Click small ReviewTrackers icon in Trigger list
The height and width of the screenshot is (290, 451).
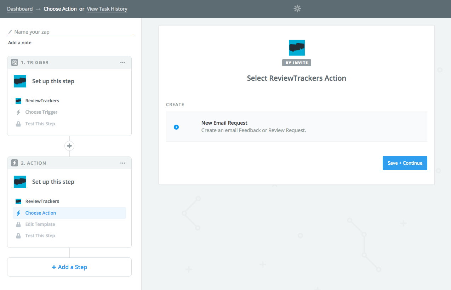point(18,101)
